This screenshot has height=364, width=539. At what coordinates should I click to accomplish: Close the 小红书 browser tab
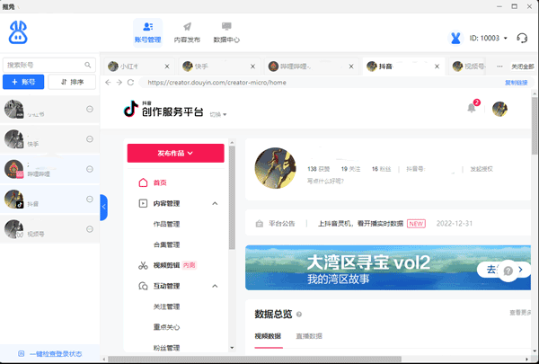167,67
